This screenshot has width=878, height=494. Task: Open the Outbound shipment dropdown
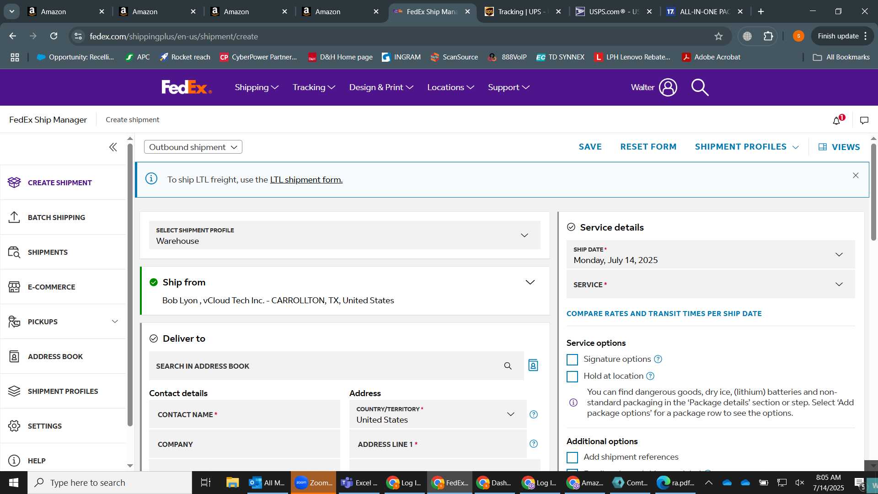193,147
